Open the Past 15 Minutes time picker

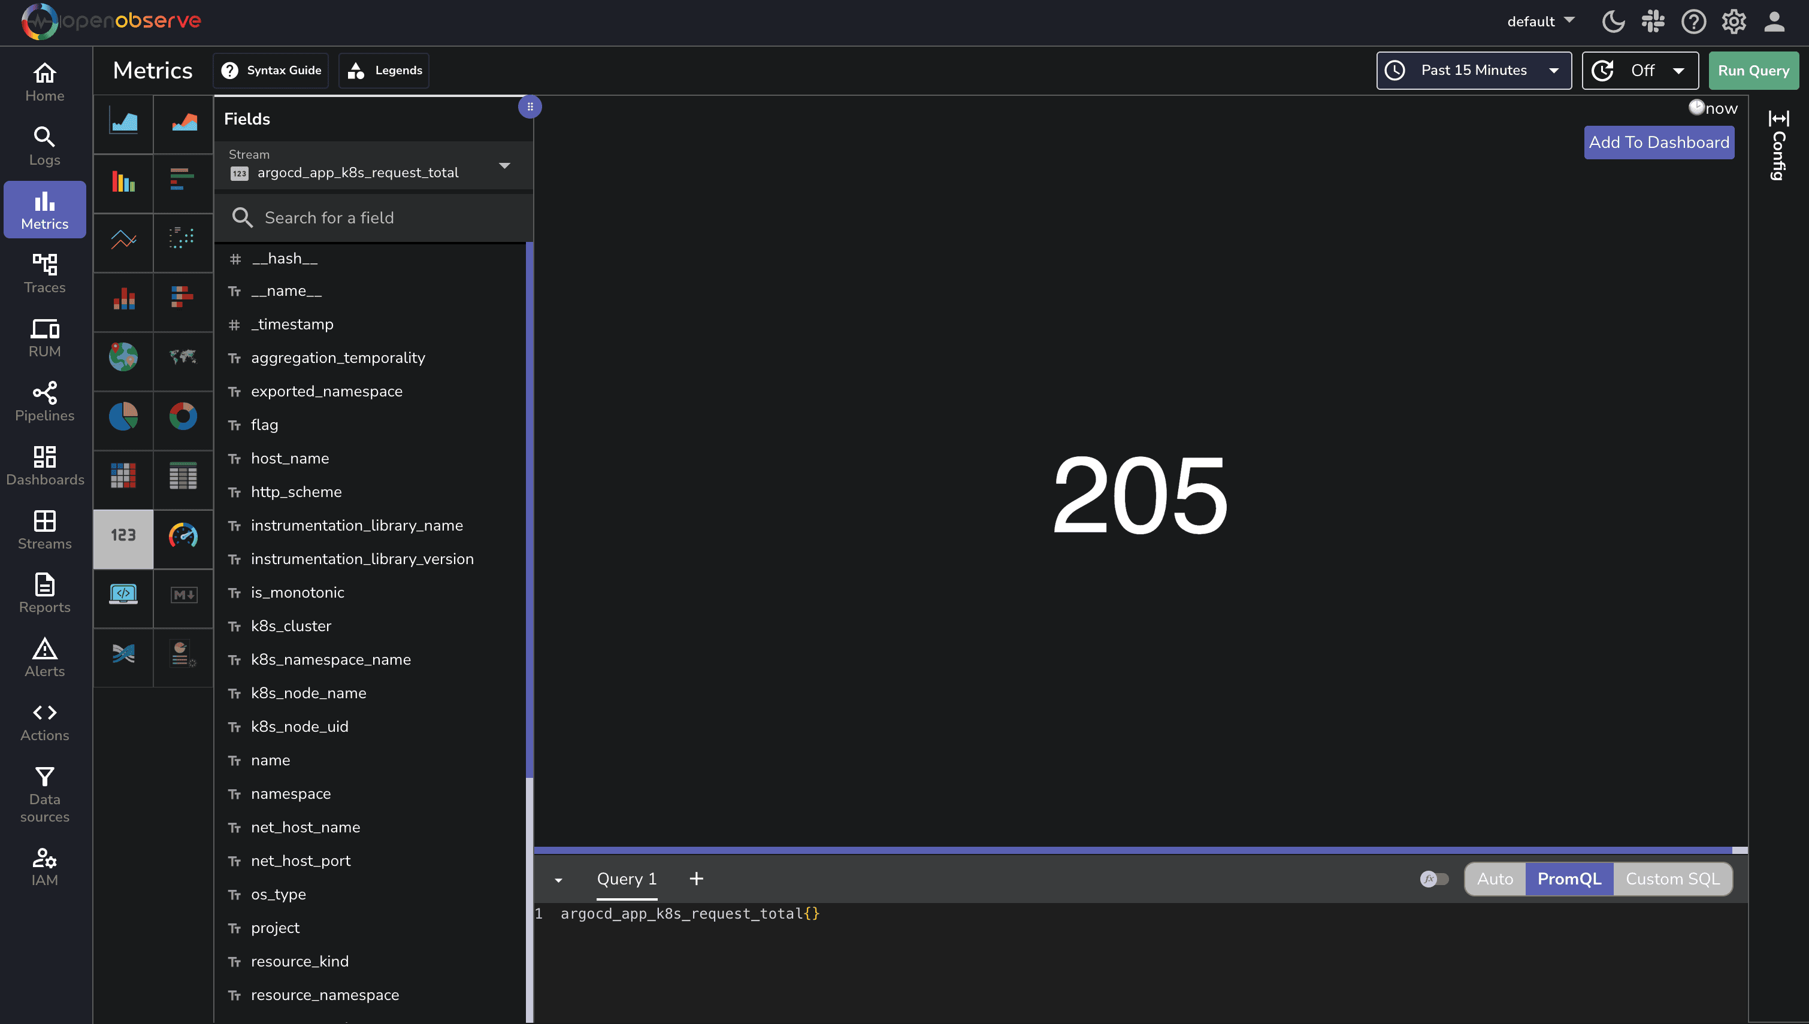(x=1474, y=70)
